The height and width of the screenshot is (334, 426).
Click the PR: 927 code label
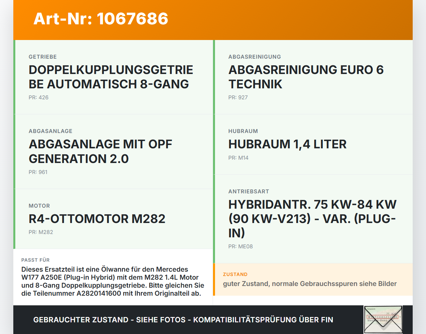click(238, 98)
